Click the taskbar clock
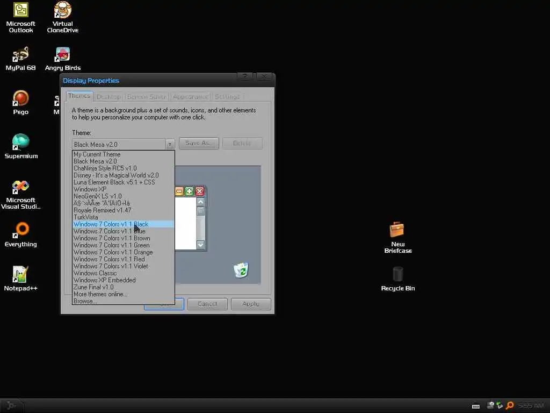 [531, 405]
